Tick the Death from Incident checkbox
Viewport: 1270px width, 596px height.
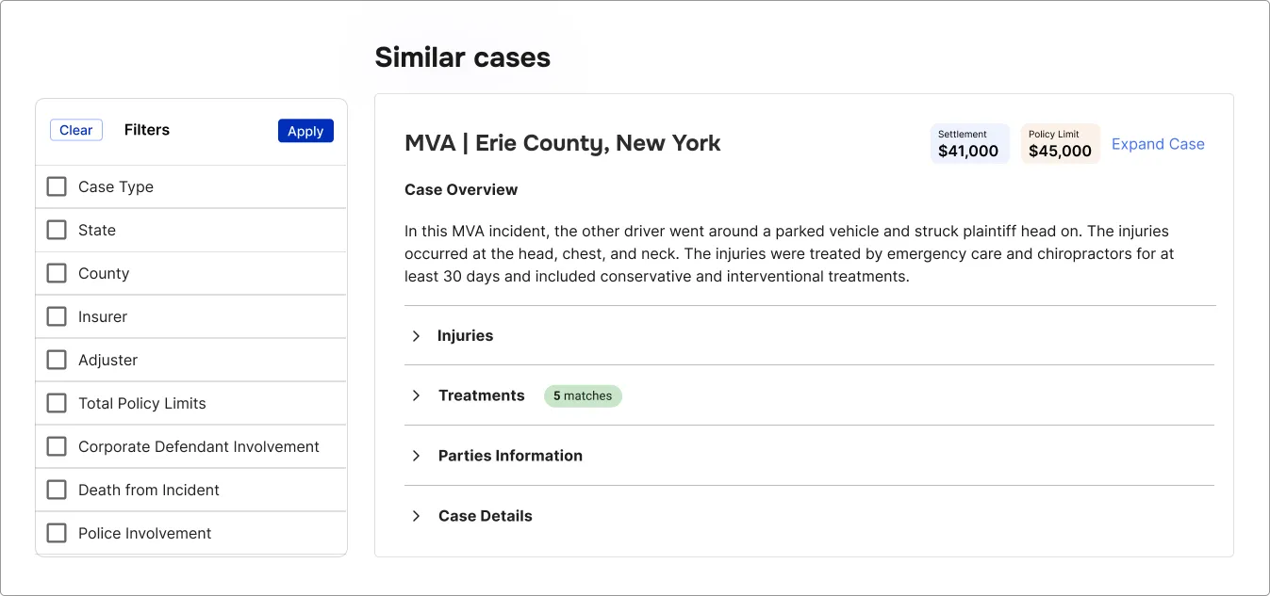pyautogui.click(x=57, y=490)
